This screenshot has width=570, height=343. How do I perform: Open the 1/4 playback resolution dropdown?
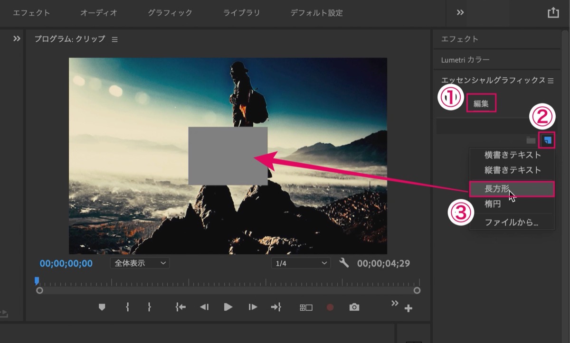pyautogui.click(x=301, y=263)
